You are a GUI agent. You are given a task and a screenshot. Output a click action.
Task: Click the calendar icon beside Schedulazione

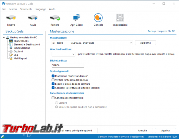(x=11, y=48)
